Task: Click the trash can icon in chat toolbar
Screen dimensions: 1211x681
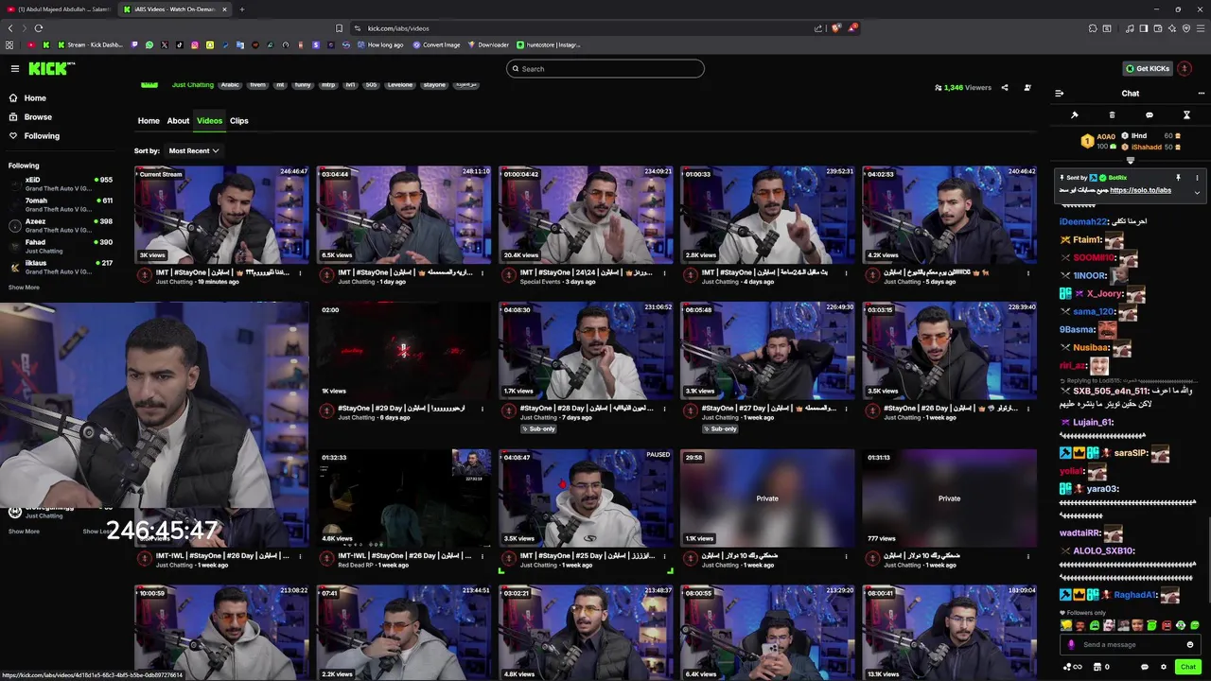Action: coord(1112,115)
